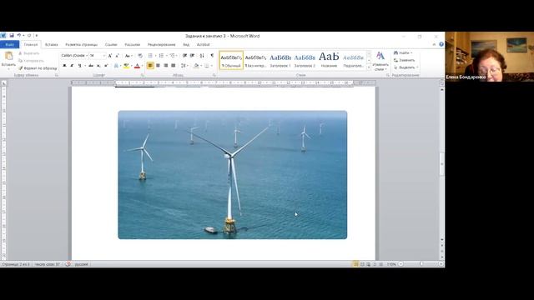Apply strikethrough to text
The image size is (534, 300).
click(x=91, y=65)
